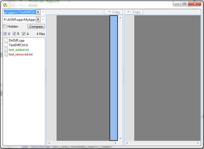Click the right-arrow Copy button

click(113, 12)
